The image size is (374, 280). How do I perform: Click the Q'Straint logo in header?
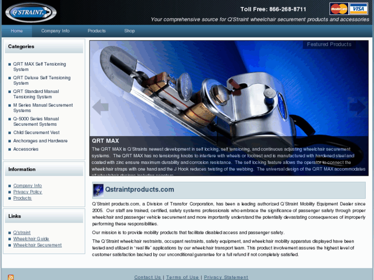click(31, 12)
